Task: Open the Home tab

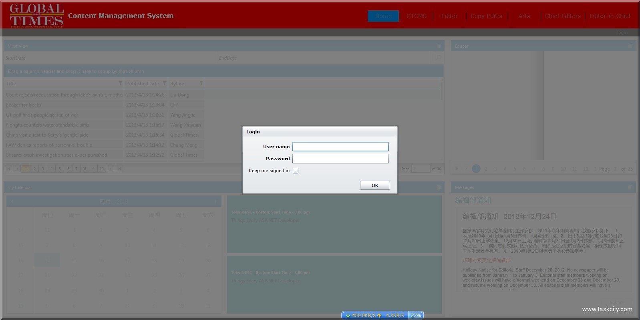Action: coord(383,16)
